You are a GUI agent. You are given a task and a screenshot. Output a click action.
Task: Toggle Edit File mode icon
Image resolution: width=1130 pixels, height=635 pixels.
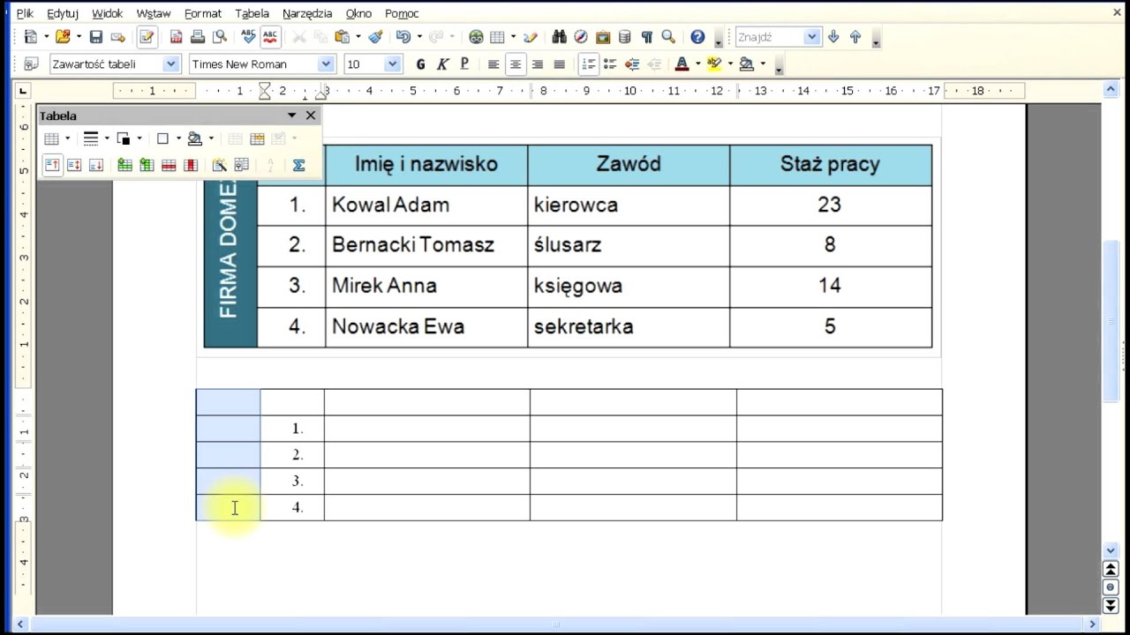tap(147, 37)
